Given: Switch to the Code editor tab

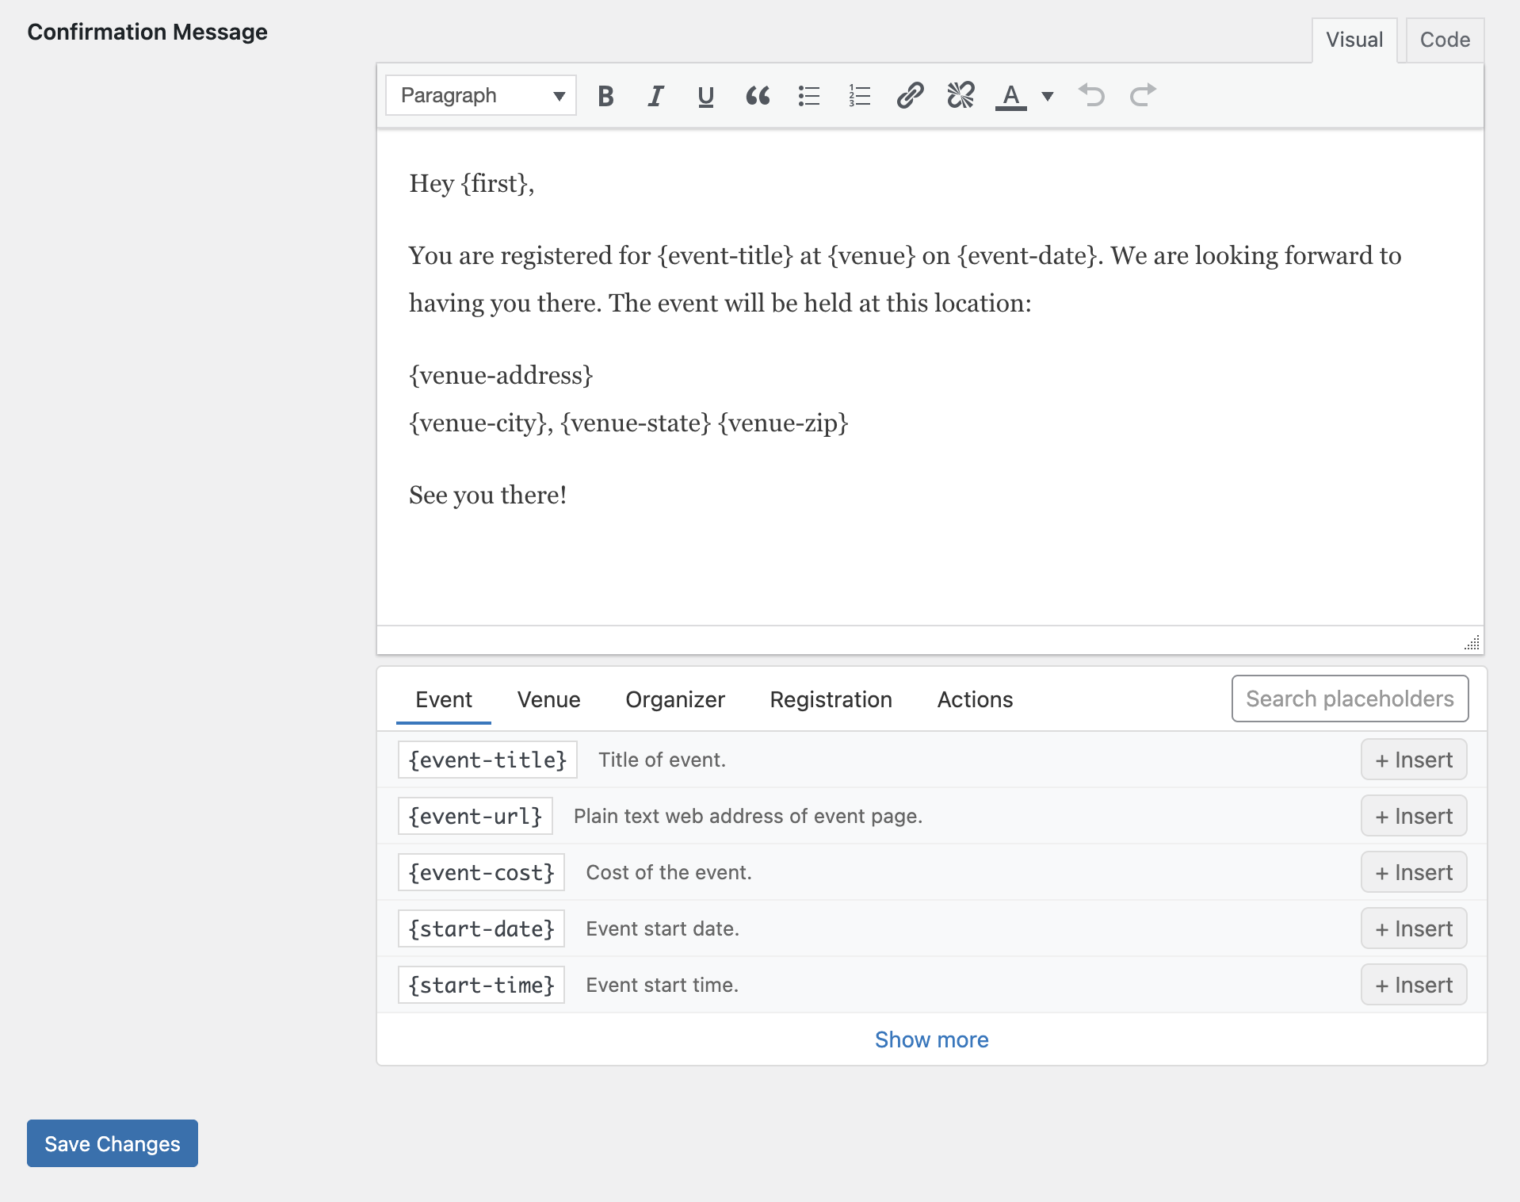Looking at the screenshot, I should click(x=1444, y=40).
